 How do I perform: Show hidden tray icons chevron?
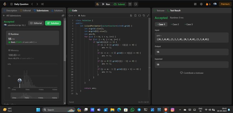180,110
